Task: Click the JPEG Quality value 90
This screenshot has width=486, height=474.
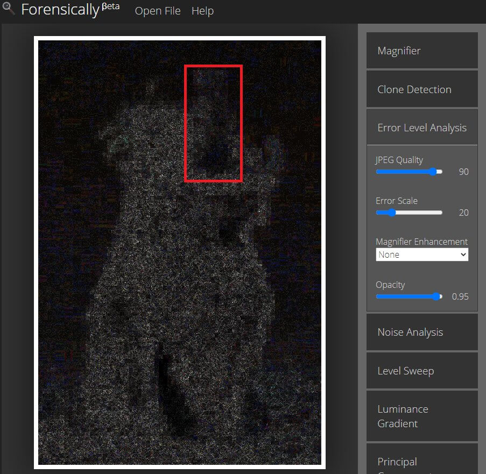Action: point(463,172)
